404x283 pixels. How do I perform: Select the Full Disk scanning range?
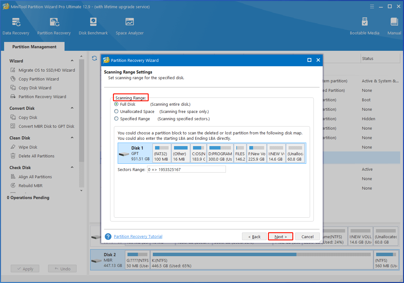coord(116,104)
